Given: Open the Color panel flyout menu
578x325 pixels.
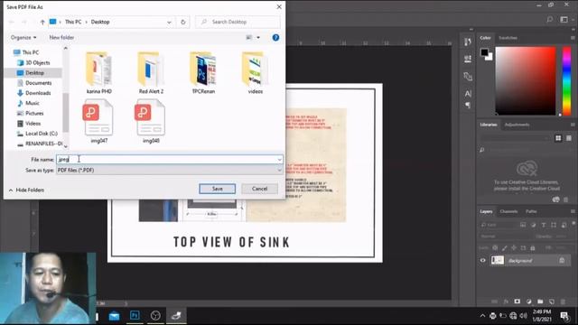Looking at the screenshot, I should coord(573,38).
